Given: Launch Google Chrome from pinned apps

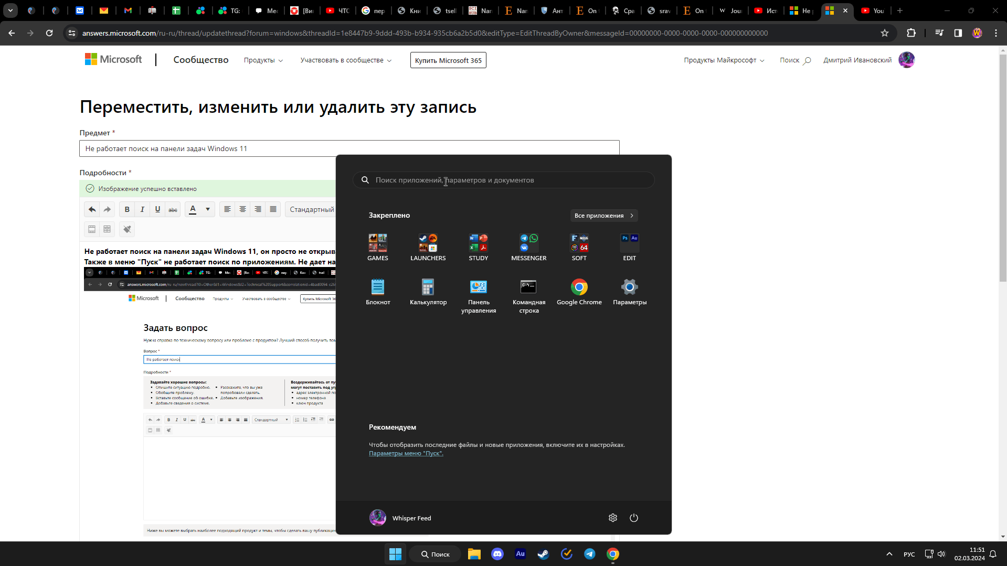Looking at the screenshot, I should click(x=579, y=292).
